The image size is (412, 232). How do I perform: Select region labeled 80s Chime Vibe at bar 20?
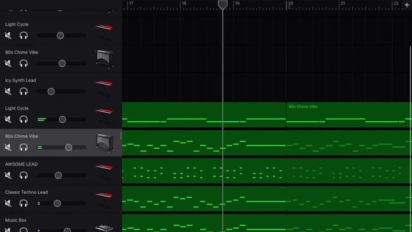pos(348,115)
